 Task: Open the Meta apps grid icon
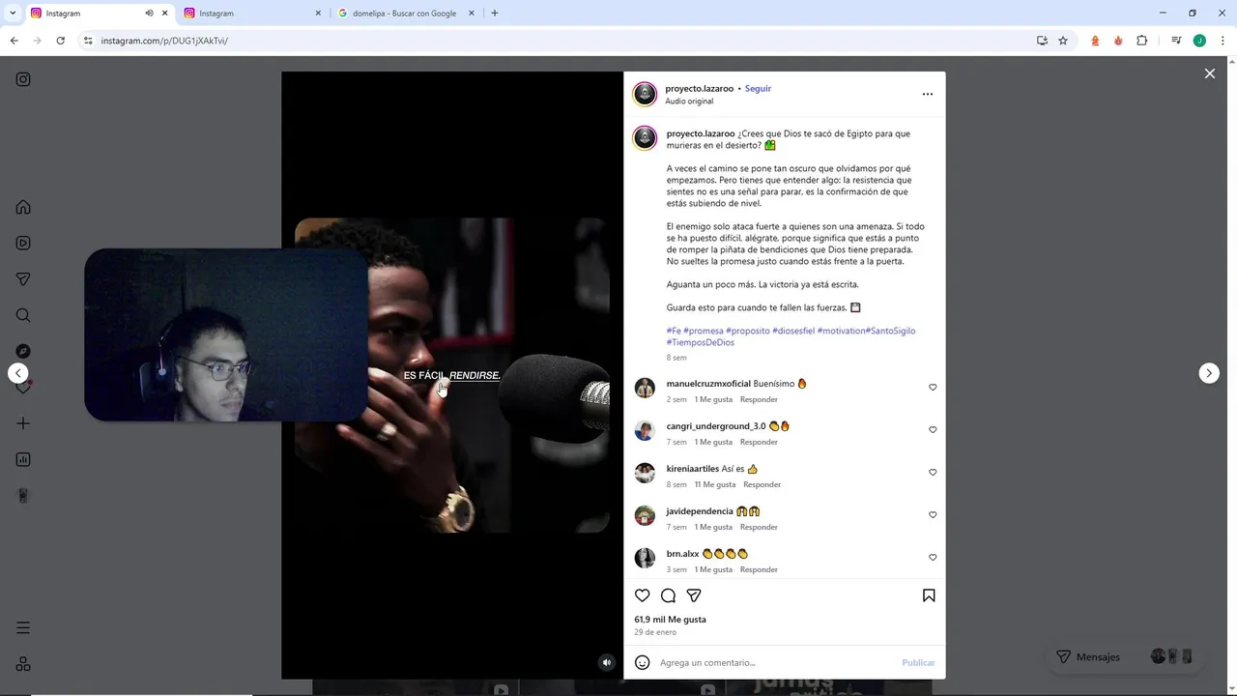tap(23, 664)
